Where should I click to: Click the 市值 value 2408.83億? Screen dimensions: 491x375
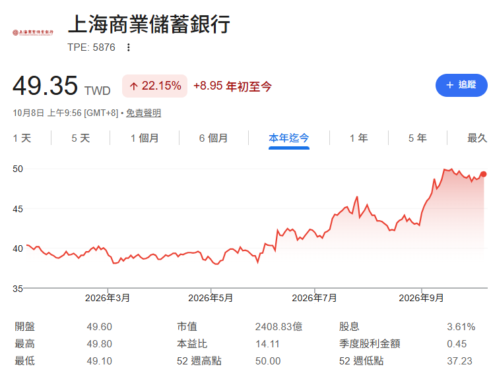click(278, 327)
